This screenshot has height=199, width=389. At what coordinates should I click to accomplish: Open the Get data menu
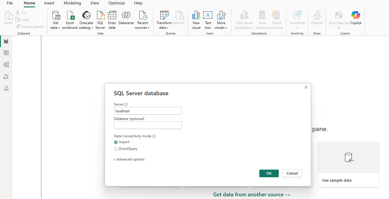pyautogui.click(x=56, y=20)
